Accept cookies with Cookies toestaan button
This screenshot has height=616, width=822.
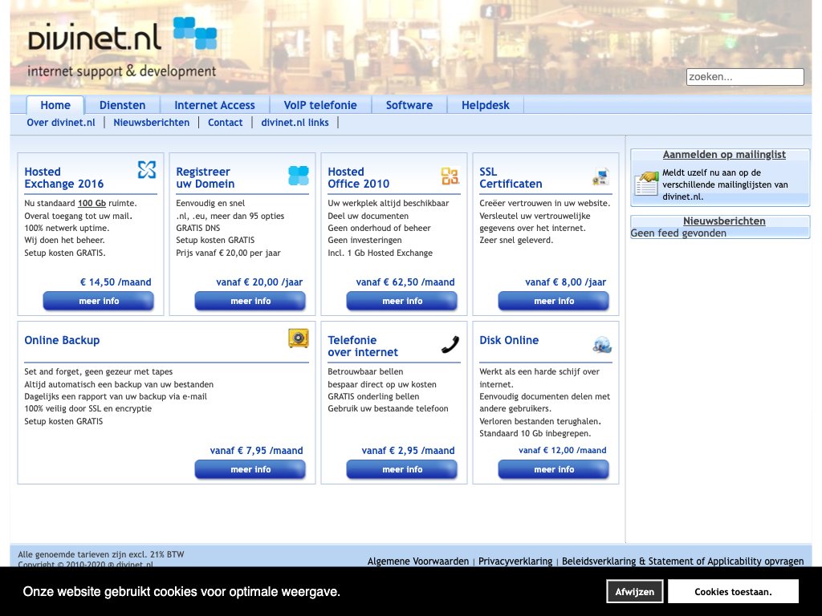pyautogui.click(x=733, y=592)
